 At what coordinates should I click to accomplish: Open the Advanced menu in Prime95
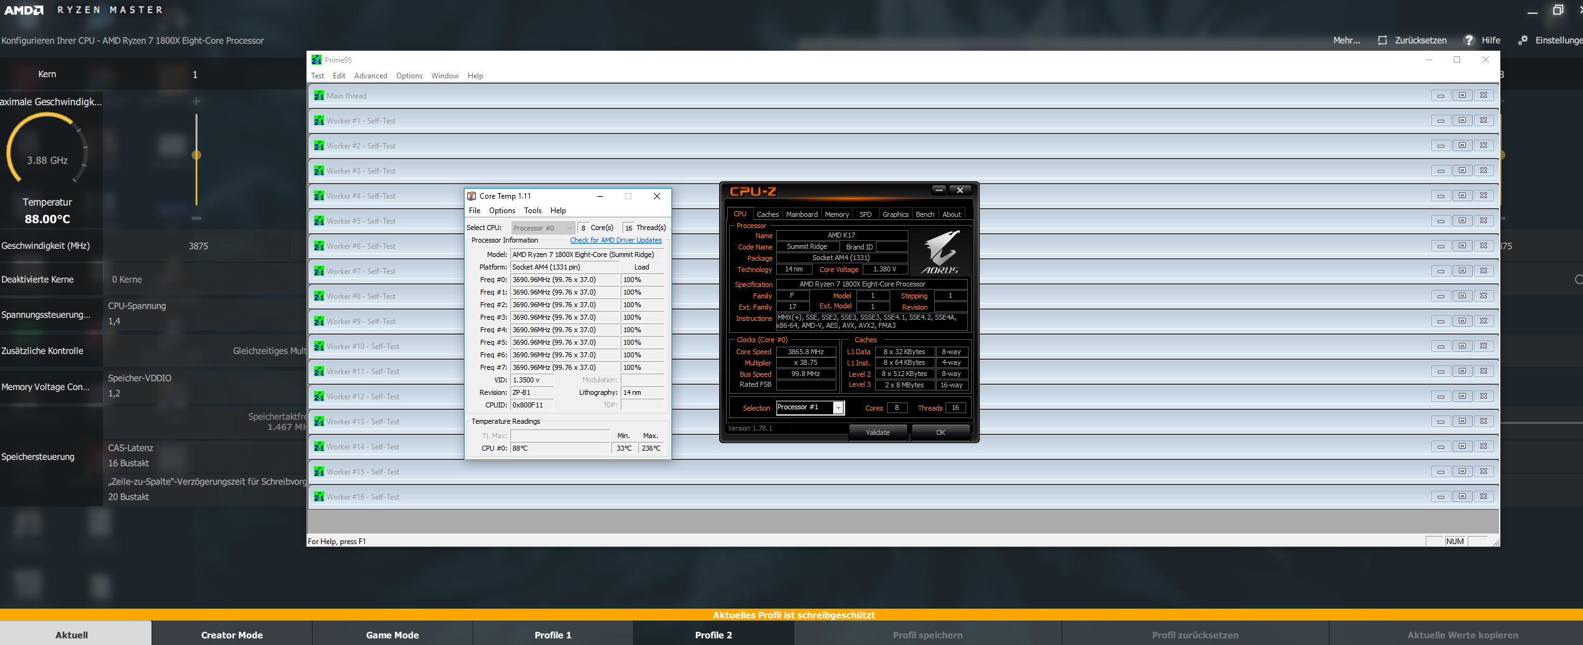point(371,76)
